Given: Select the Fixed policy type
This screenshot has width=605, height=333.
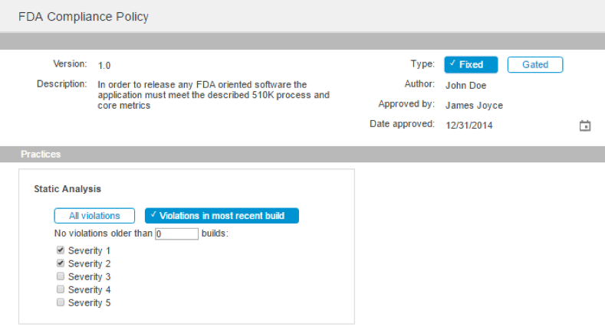Looking at the screenshot, I should (x=471, y=65).
